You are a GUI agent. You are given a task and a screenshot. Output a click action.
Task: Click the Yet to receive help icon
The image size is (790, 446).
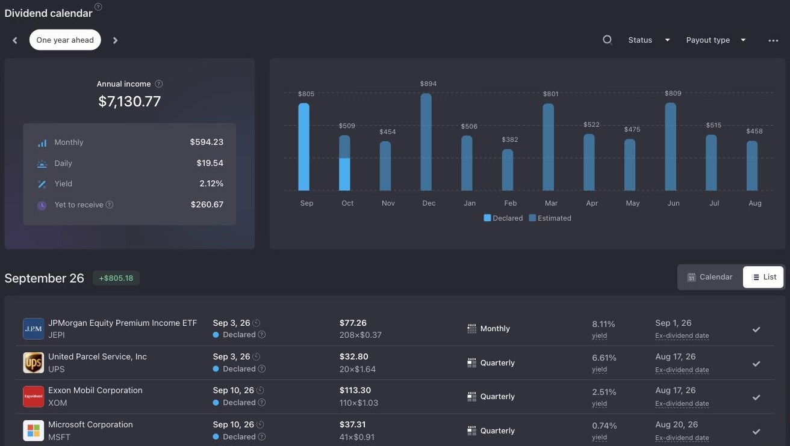[x=110, y=204]
